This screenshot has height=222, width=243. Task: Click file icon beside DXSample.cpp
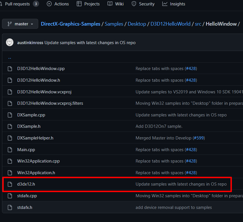10,115
